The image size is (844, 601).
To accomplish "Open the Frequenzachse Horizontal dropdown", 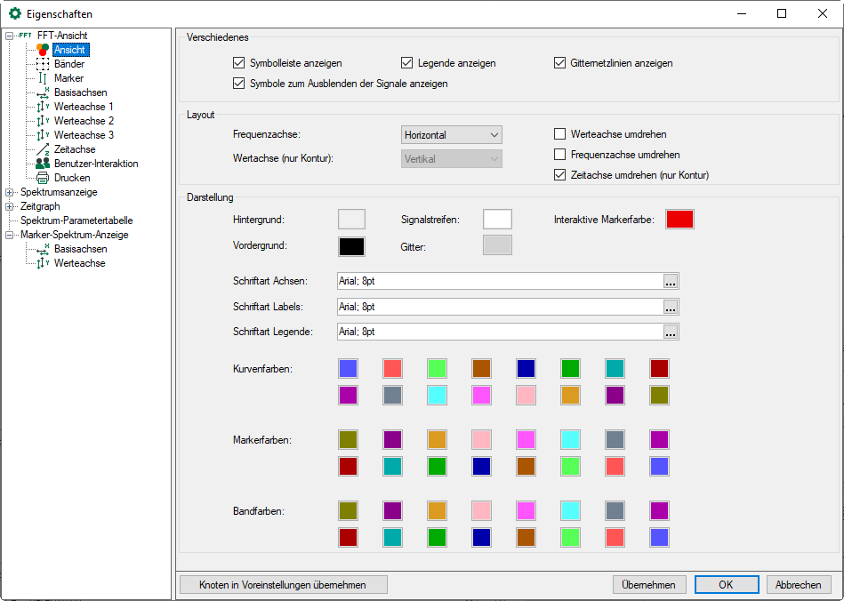I will pos(452,135).
